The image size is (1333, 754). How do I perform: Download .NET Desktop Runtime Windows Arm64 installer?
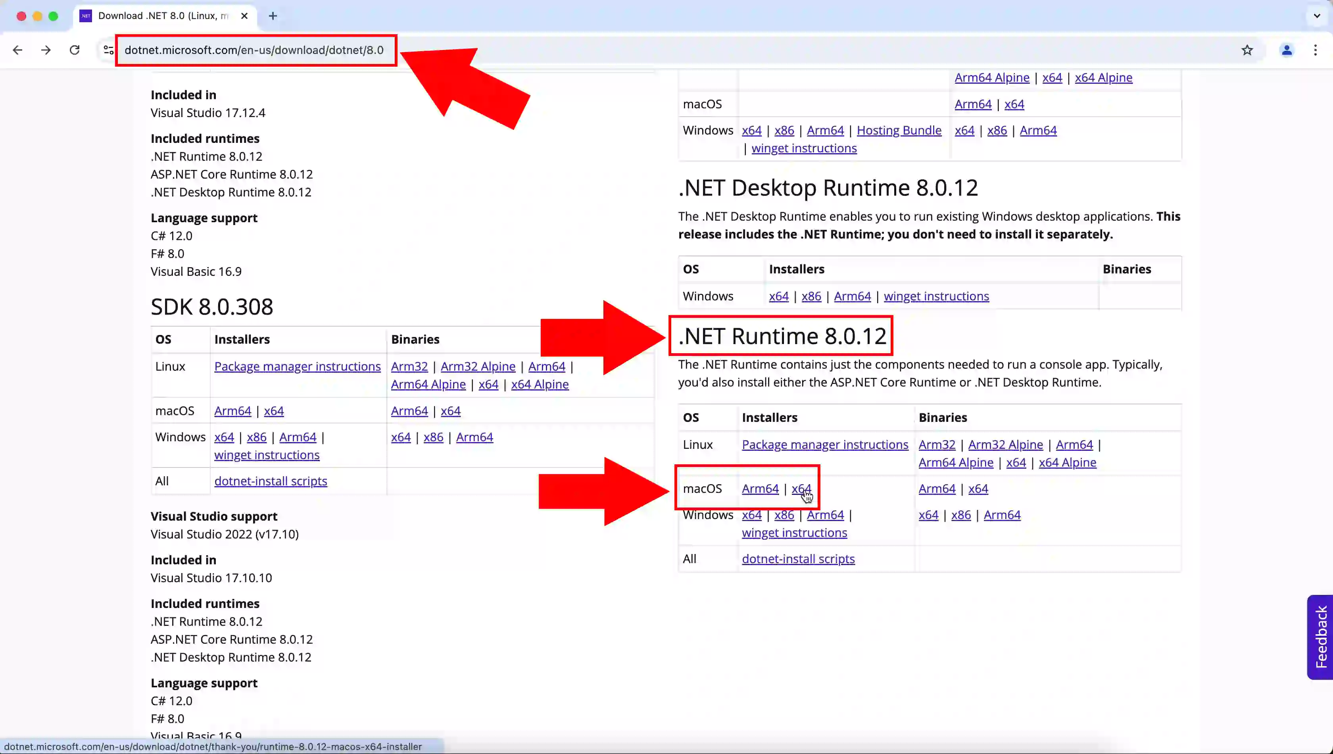[852, 296]
